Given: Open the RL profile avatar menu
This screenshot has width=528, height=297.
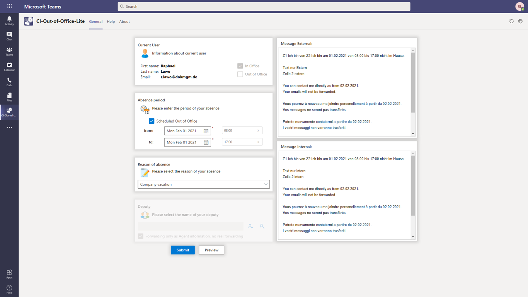Looking at the screenshot, I should coord(520,6).
